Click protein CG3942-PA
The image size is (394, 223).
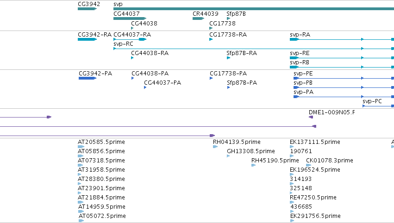click(88, 78)
